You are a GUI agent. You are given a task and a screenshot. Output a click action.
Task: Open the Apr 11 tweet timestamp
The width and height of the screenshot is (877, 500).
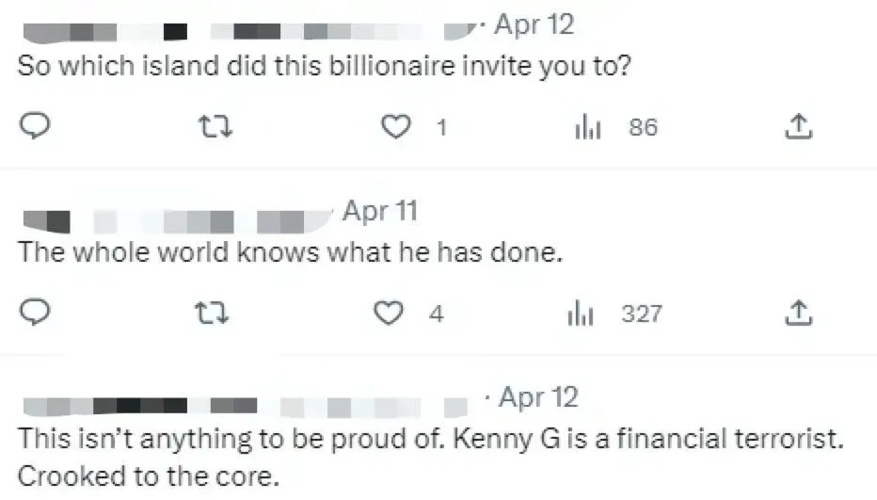pyautogui.click(x=379, y=212)
